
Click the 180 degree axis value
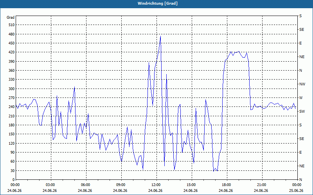pyautogui.click(x=12, y=125)
